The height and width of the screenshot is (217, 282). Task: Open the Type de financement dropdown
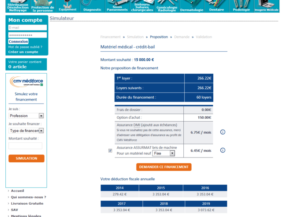(26, 131)
